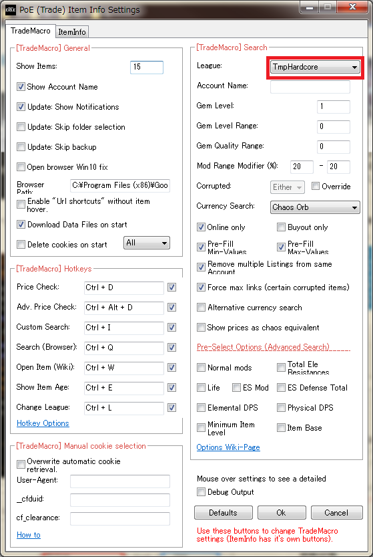The height and width of the screenshot is (557, 373).
Task: Toggle Force max links checkbox
Action: [x=201, y=288]
